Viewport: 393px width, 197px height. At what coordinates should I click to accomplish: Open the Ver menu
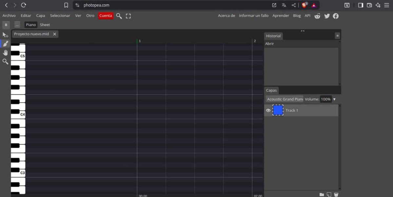coord(78,16)
